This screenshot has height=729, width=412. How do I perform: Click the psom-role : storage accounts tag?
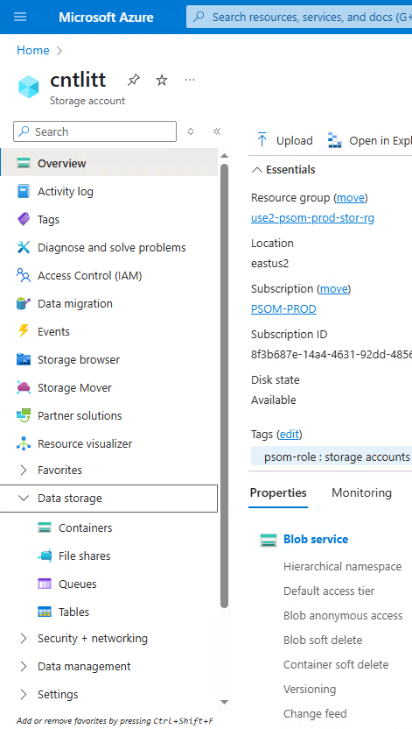[332, 457]
